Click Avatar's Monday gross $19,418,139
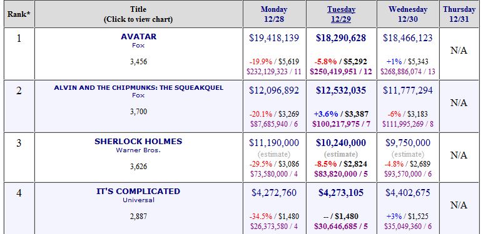Screen dimensions: 483x234 tap(274, 38)
